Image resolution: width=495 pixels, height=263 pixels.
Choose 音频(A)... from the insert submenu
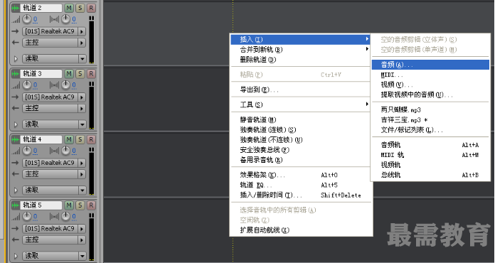(430, 65)
